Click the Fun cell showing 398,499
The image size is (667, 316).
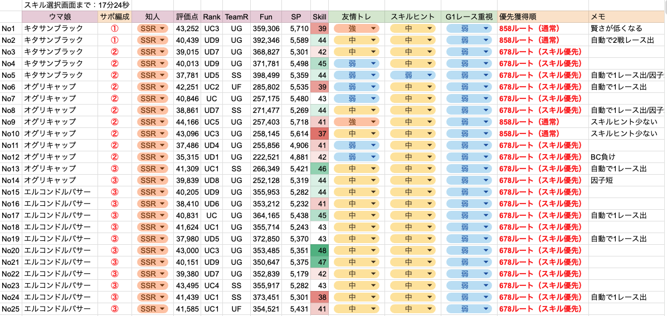coord(266,75)
